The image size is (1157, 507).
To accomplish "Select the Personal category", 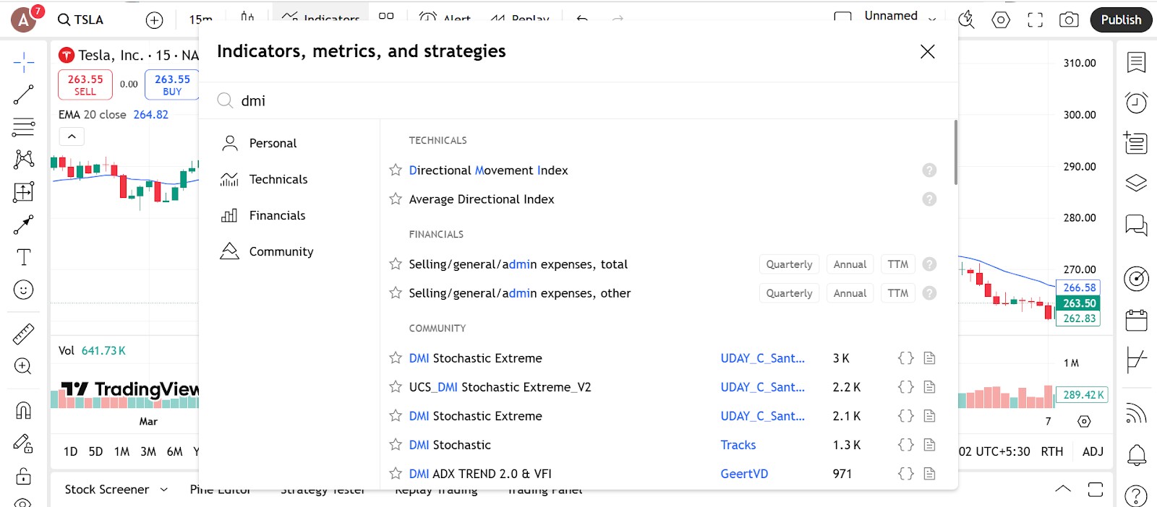I will point(289,143).
